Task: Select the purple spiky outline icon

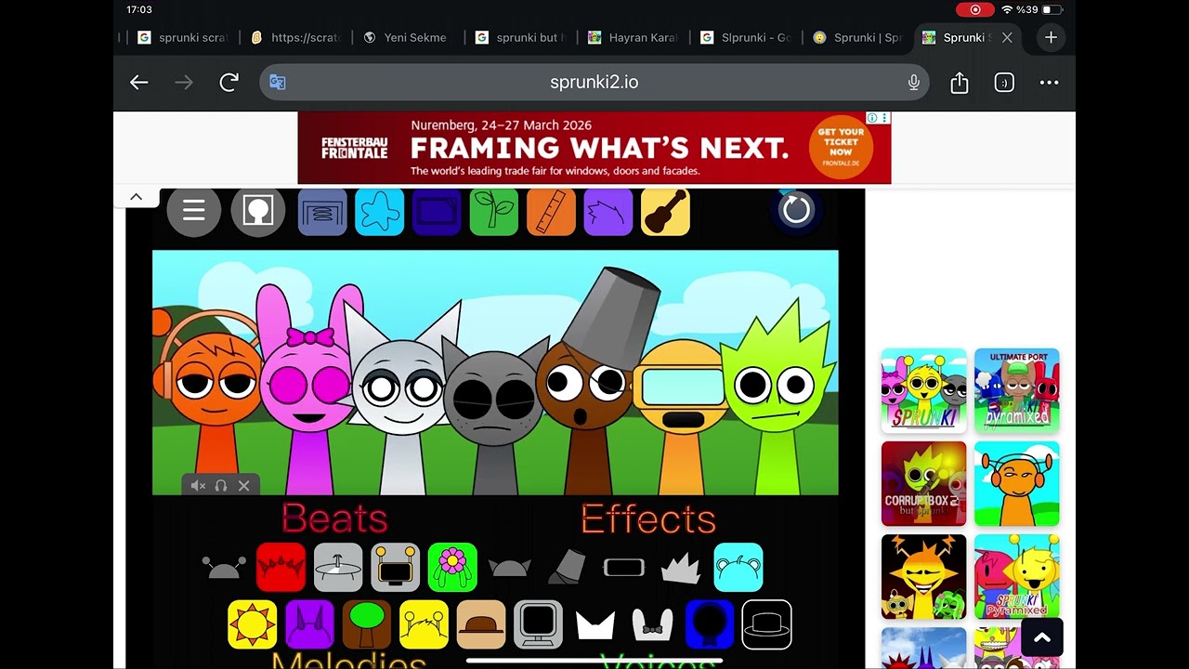Action: (x=608, y=212)
